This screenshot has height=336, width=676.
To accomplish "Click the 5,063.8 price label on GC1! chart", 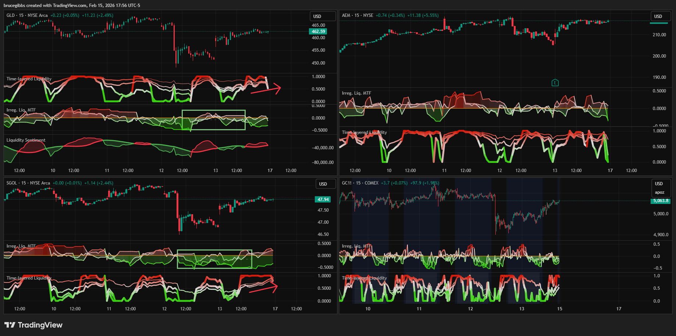I will coord(661,201).
